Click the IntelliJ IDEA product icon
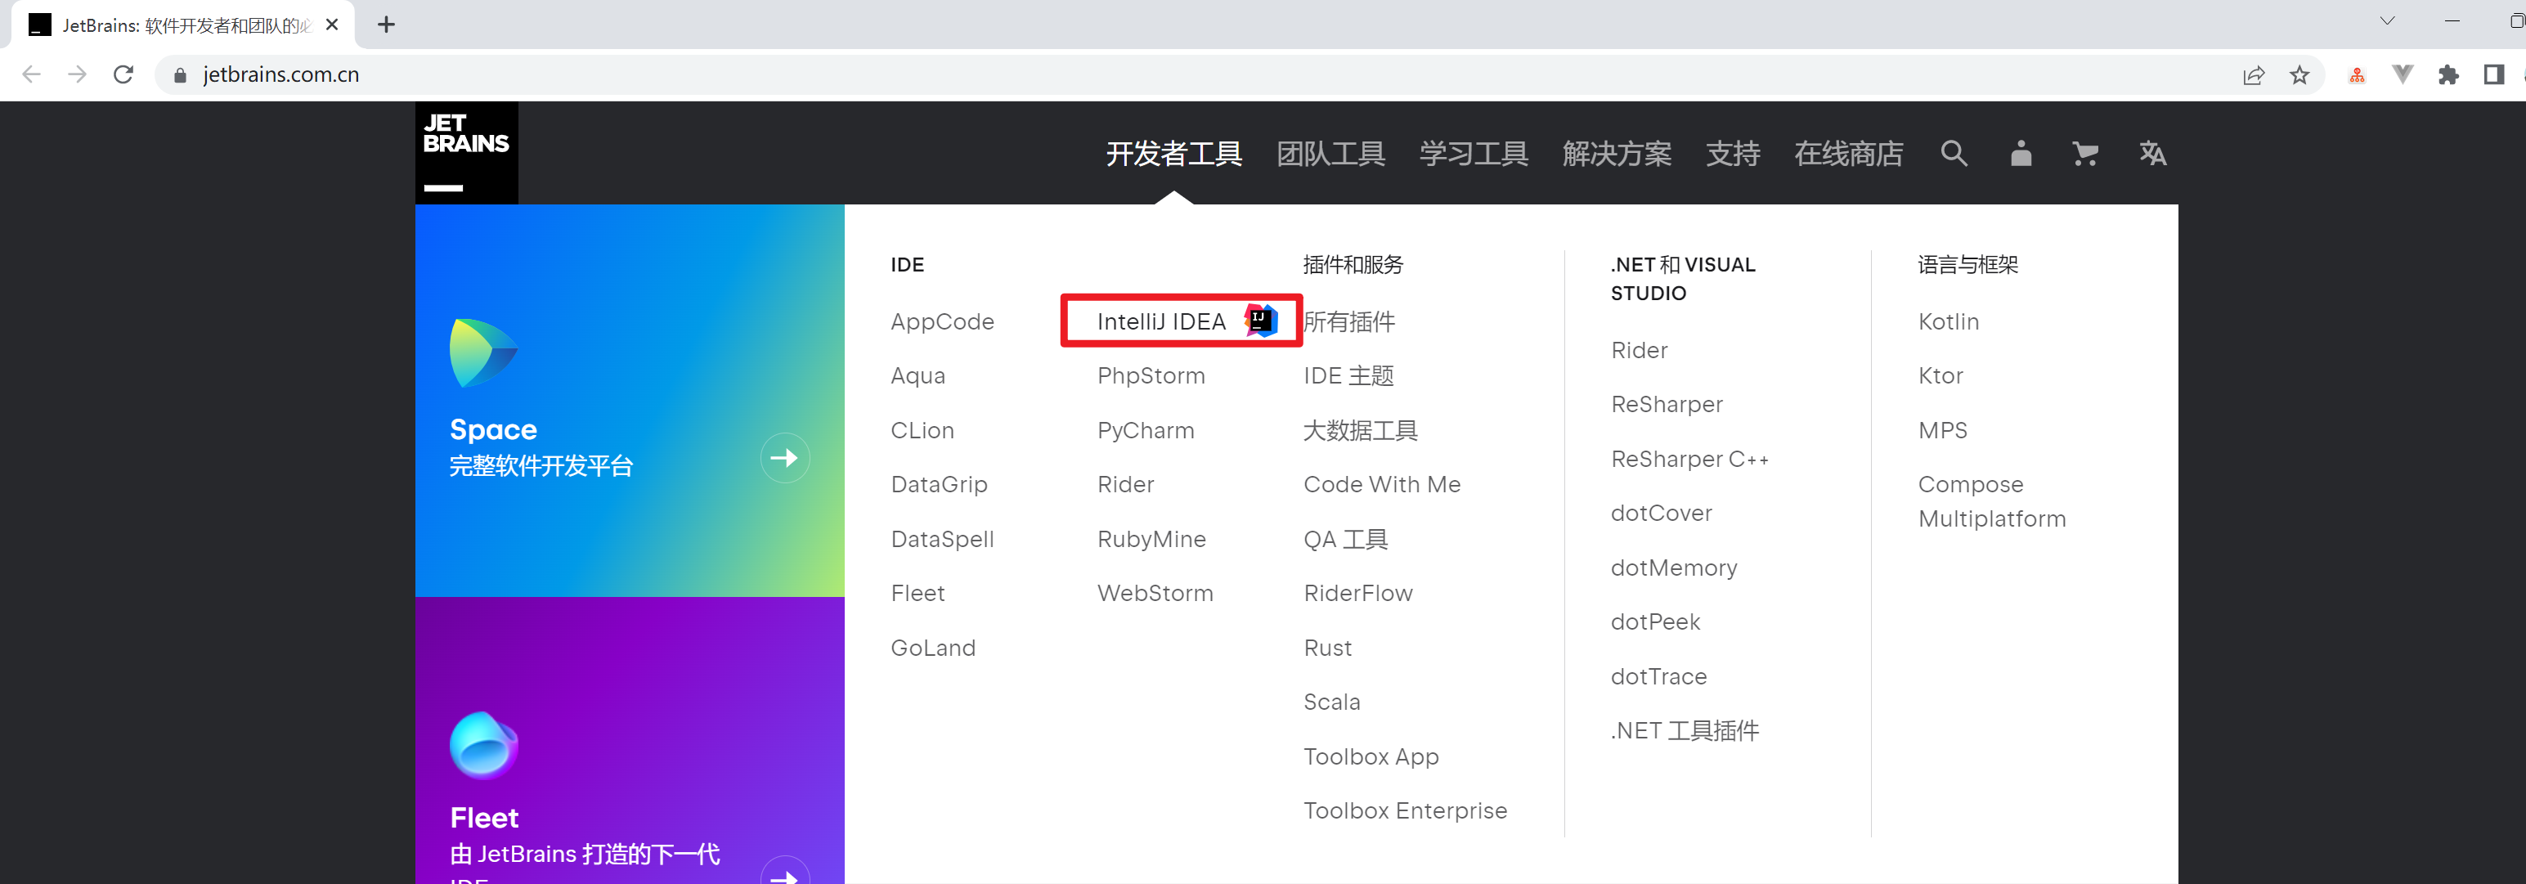Viewport: 2526px width, 884px height. tap(1261, 320)
